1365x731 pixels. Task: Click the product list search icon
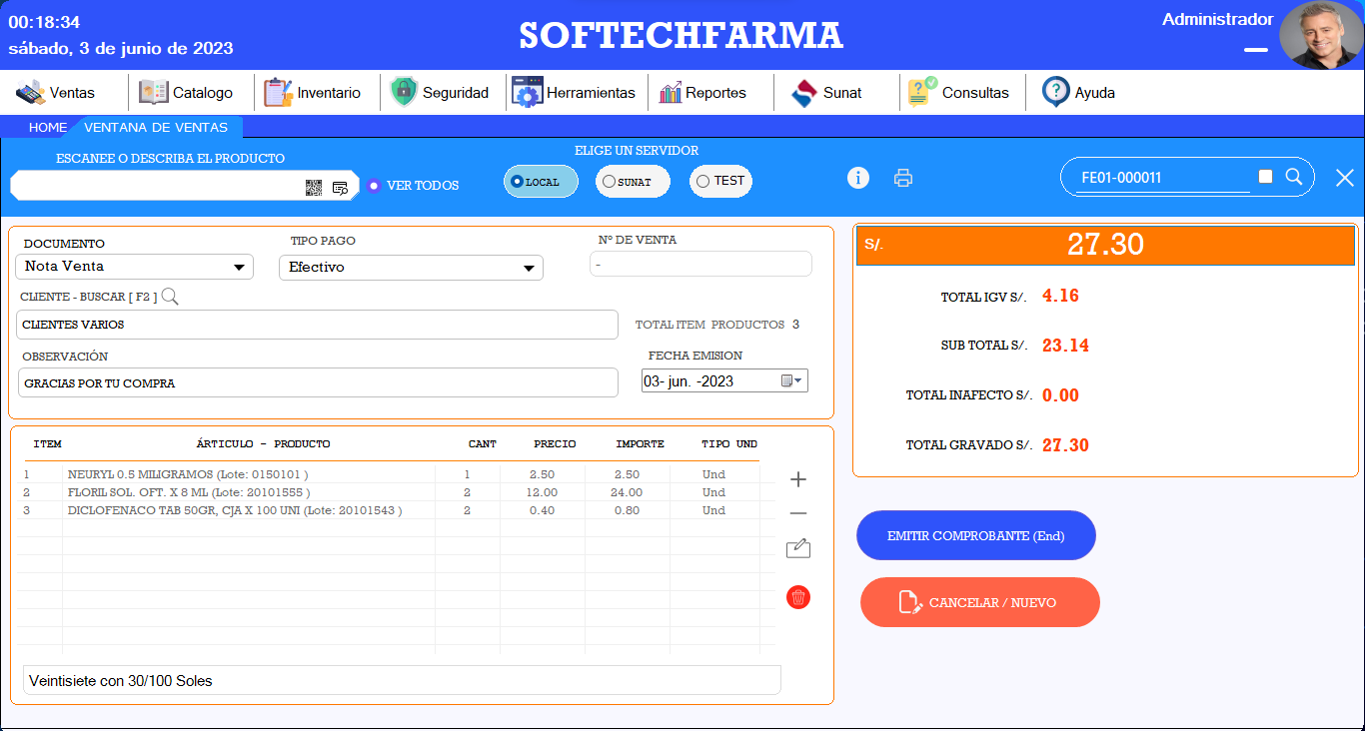(340, 187)
